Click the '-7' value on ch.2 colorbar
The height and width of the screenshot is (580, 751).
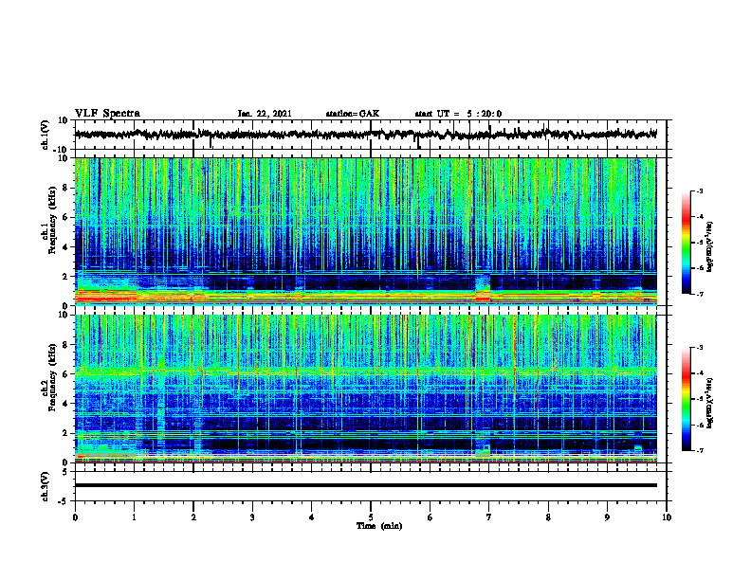(699, 450)
